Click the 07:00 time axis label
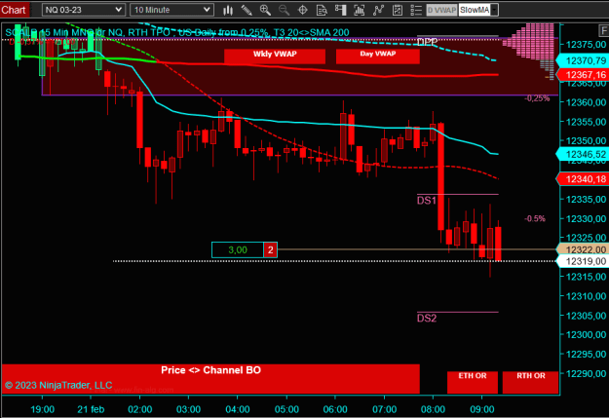The height and width of the screenshot is (418, 609). [x=385, y=409]
